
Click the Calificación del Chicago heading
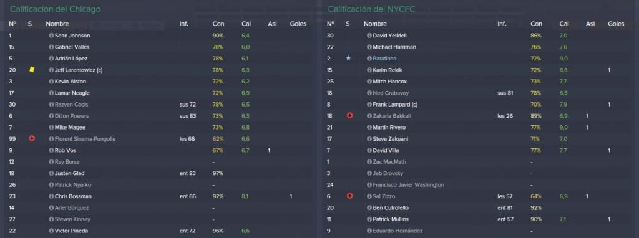click(55, 9)
